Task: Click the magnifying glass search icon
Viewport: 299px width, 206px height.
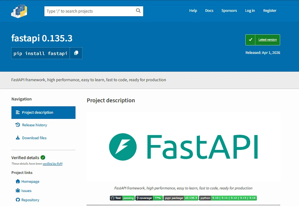Action: coord(138,11)
